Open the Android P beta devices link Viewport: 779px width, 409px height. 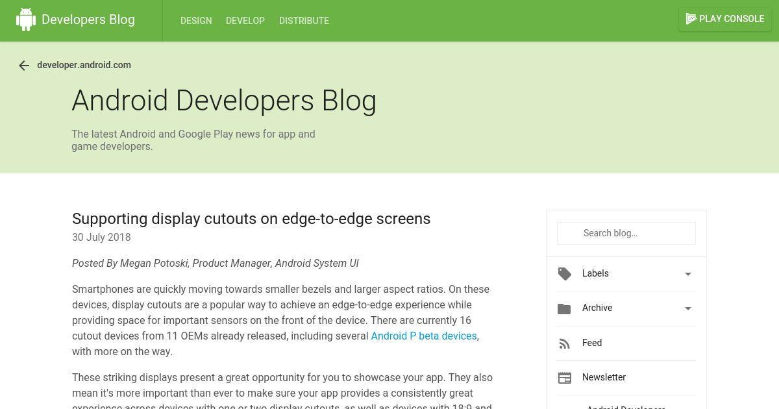(x=424, y=336)
